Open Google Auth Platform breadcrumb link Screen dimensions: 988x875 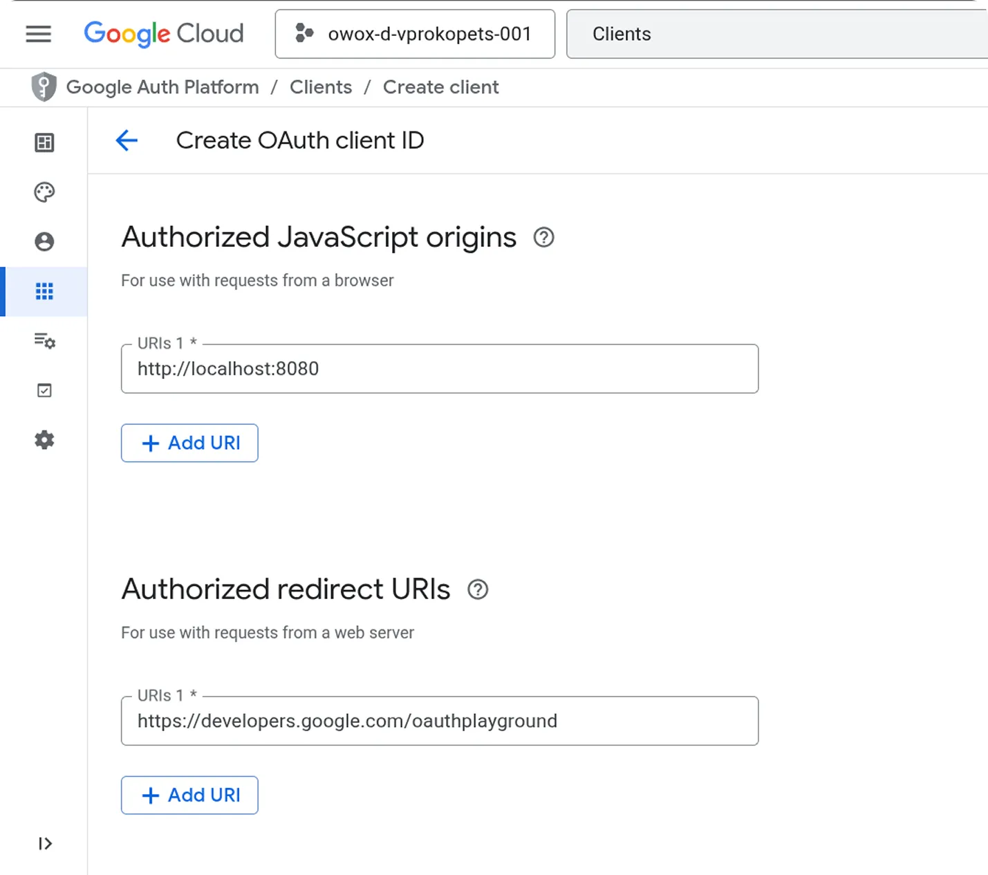point(162,86)
